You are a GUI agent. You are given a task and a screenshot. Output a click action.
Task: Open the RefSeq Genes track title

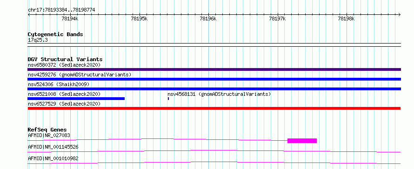click(47, 130)
